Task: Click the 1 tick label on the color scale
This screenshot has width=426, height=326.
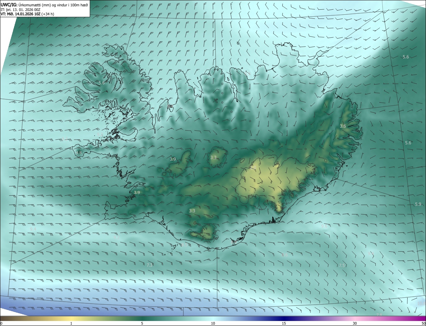Action: (x=71, y=323)
